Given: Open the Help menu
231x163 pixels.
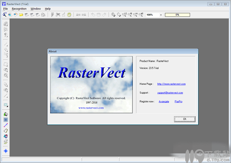Looking at the screenshot, I should point(48,9).
